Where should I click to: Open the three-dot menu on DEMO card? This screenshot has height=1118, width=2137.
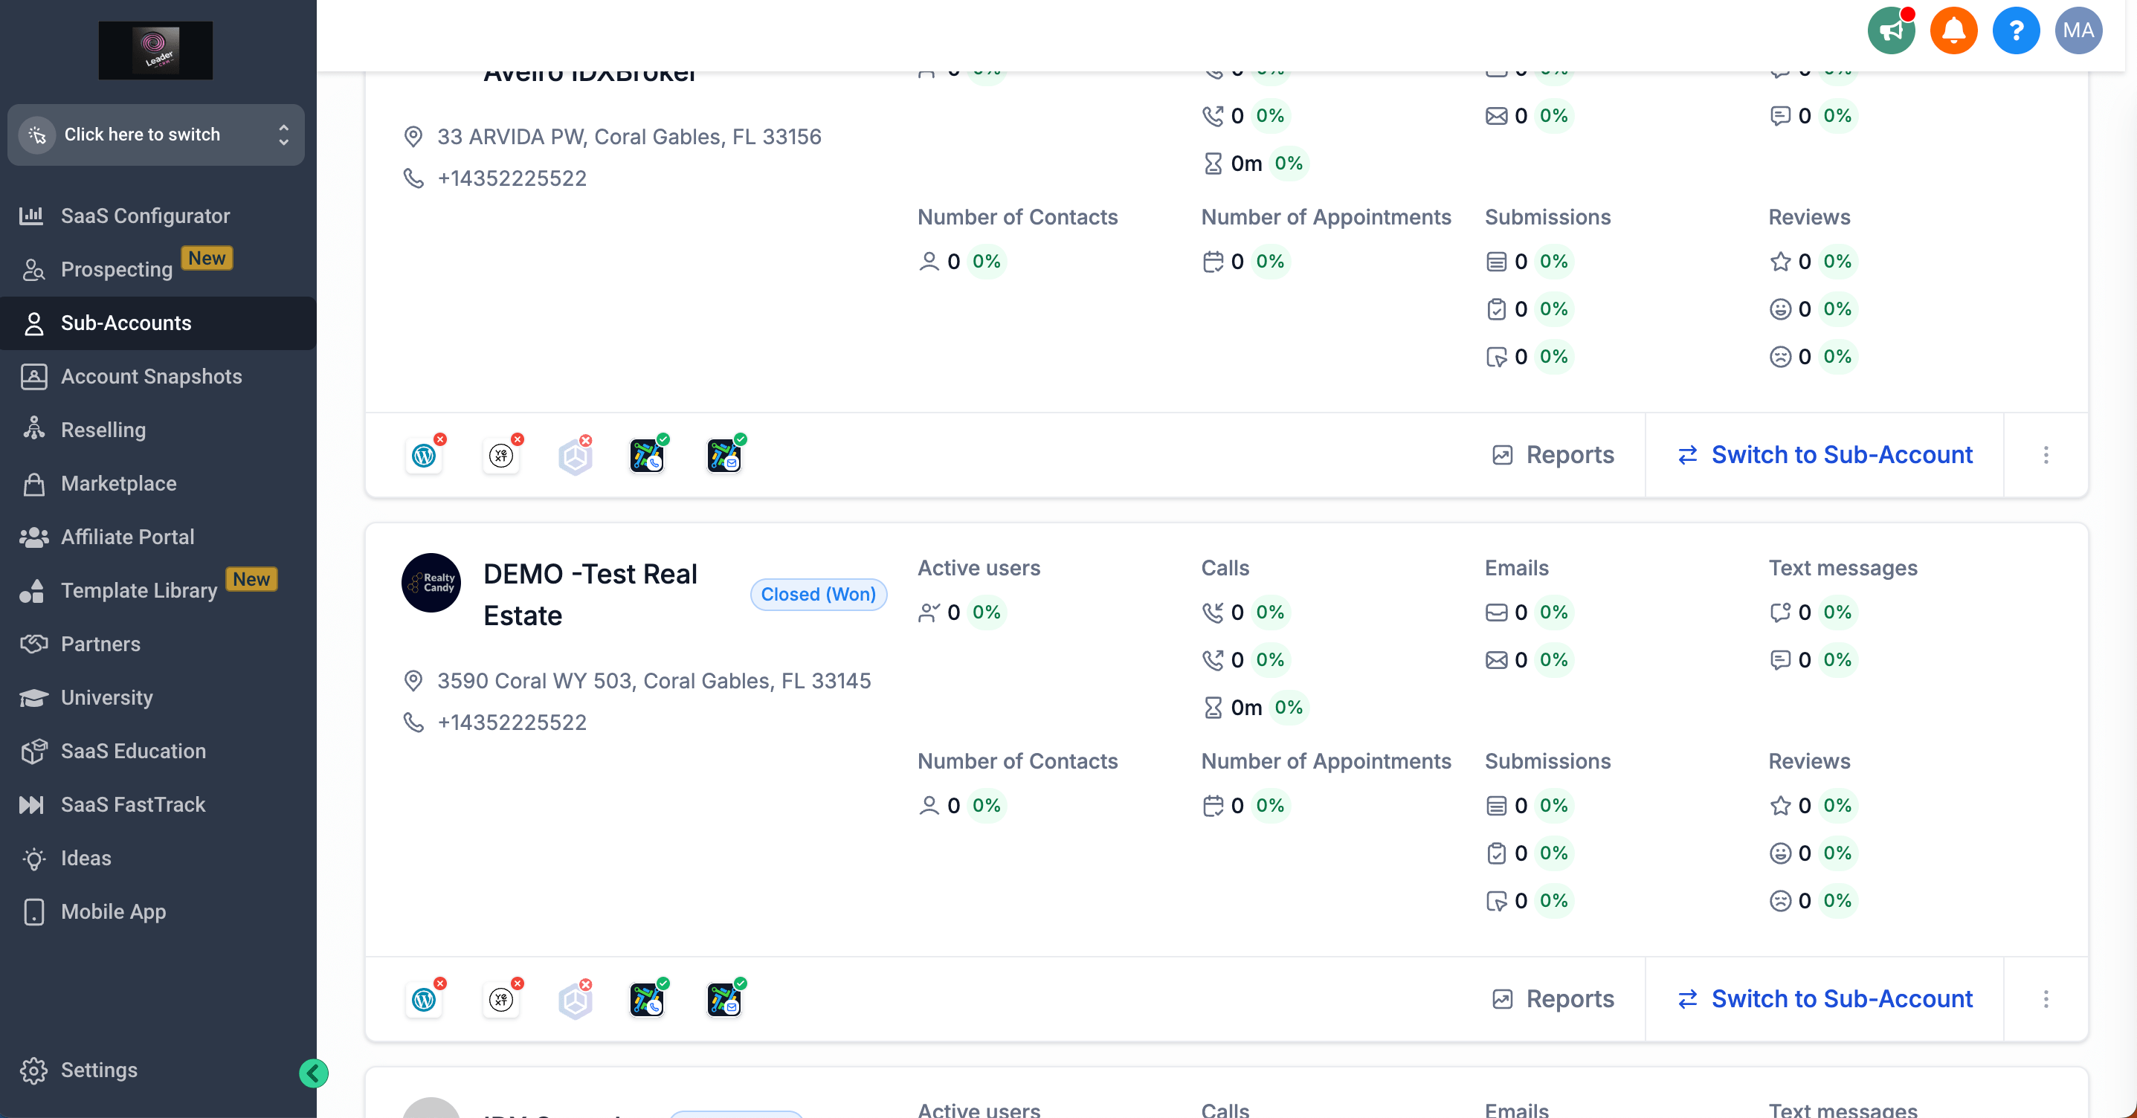[x=2046, y=998]
